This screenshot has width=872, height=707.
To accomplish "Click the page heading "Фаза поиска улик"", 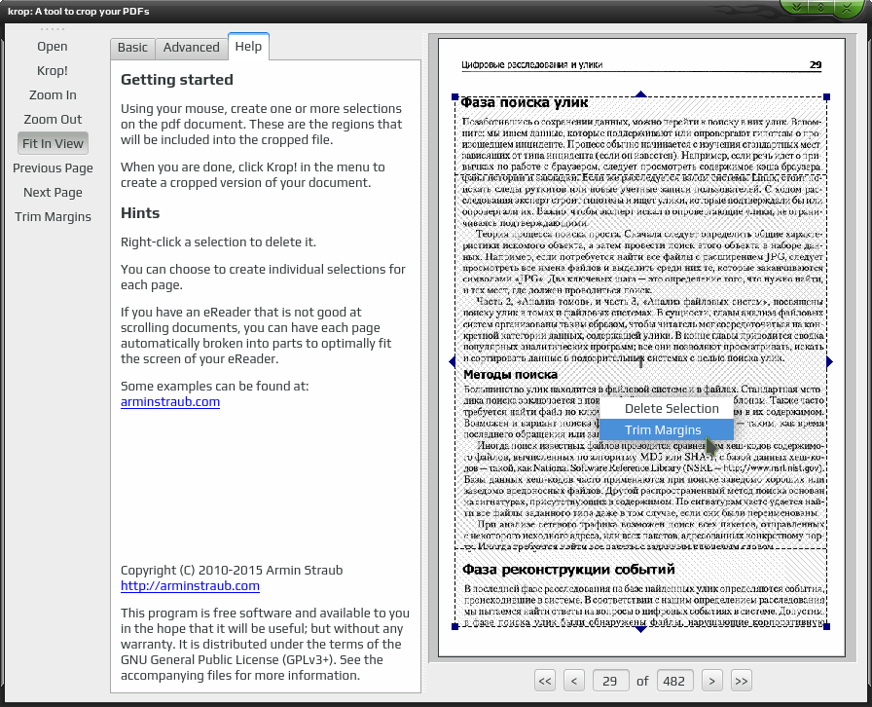I will click(x=525, y=102).
